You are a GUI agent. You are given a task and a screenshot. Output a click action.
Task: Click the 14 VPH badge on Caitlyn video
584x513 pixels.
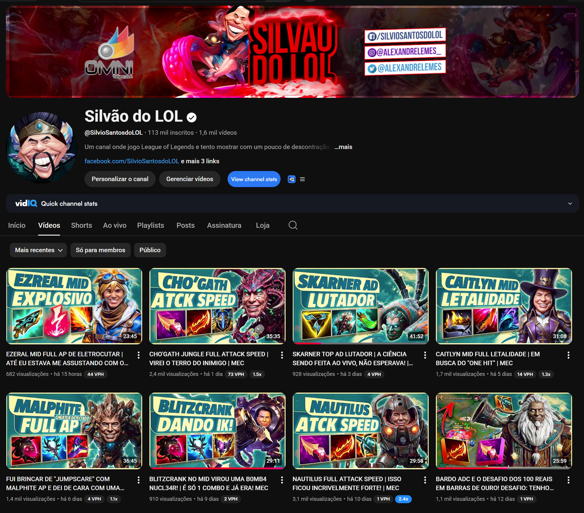[525, 374]
